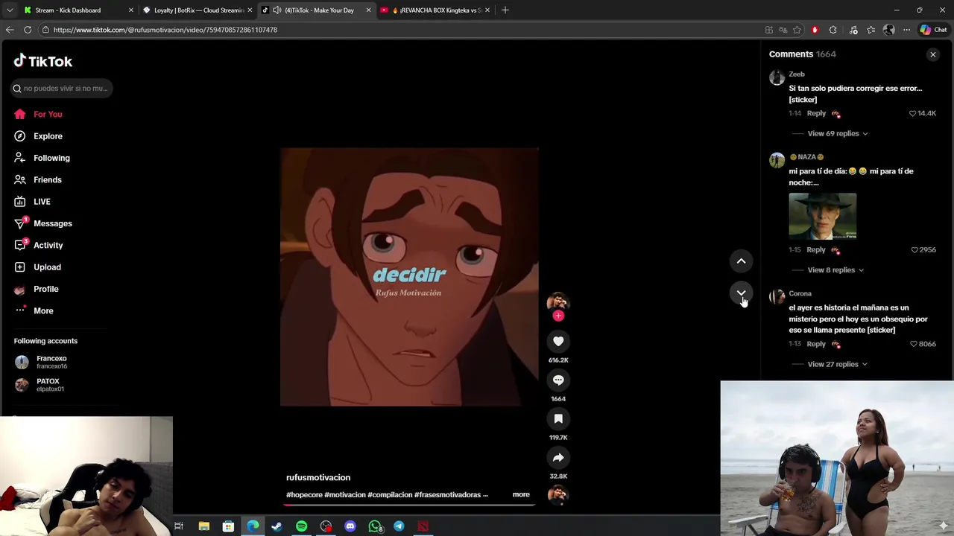Viewport: 954px width, 536px height.
Task: Add page to favorites with star icon
Action: pos(797,30)
